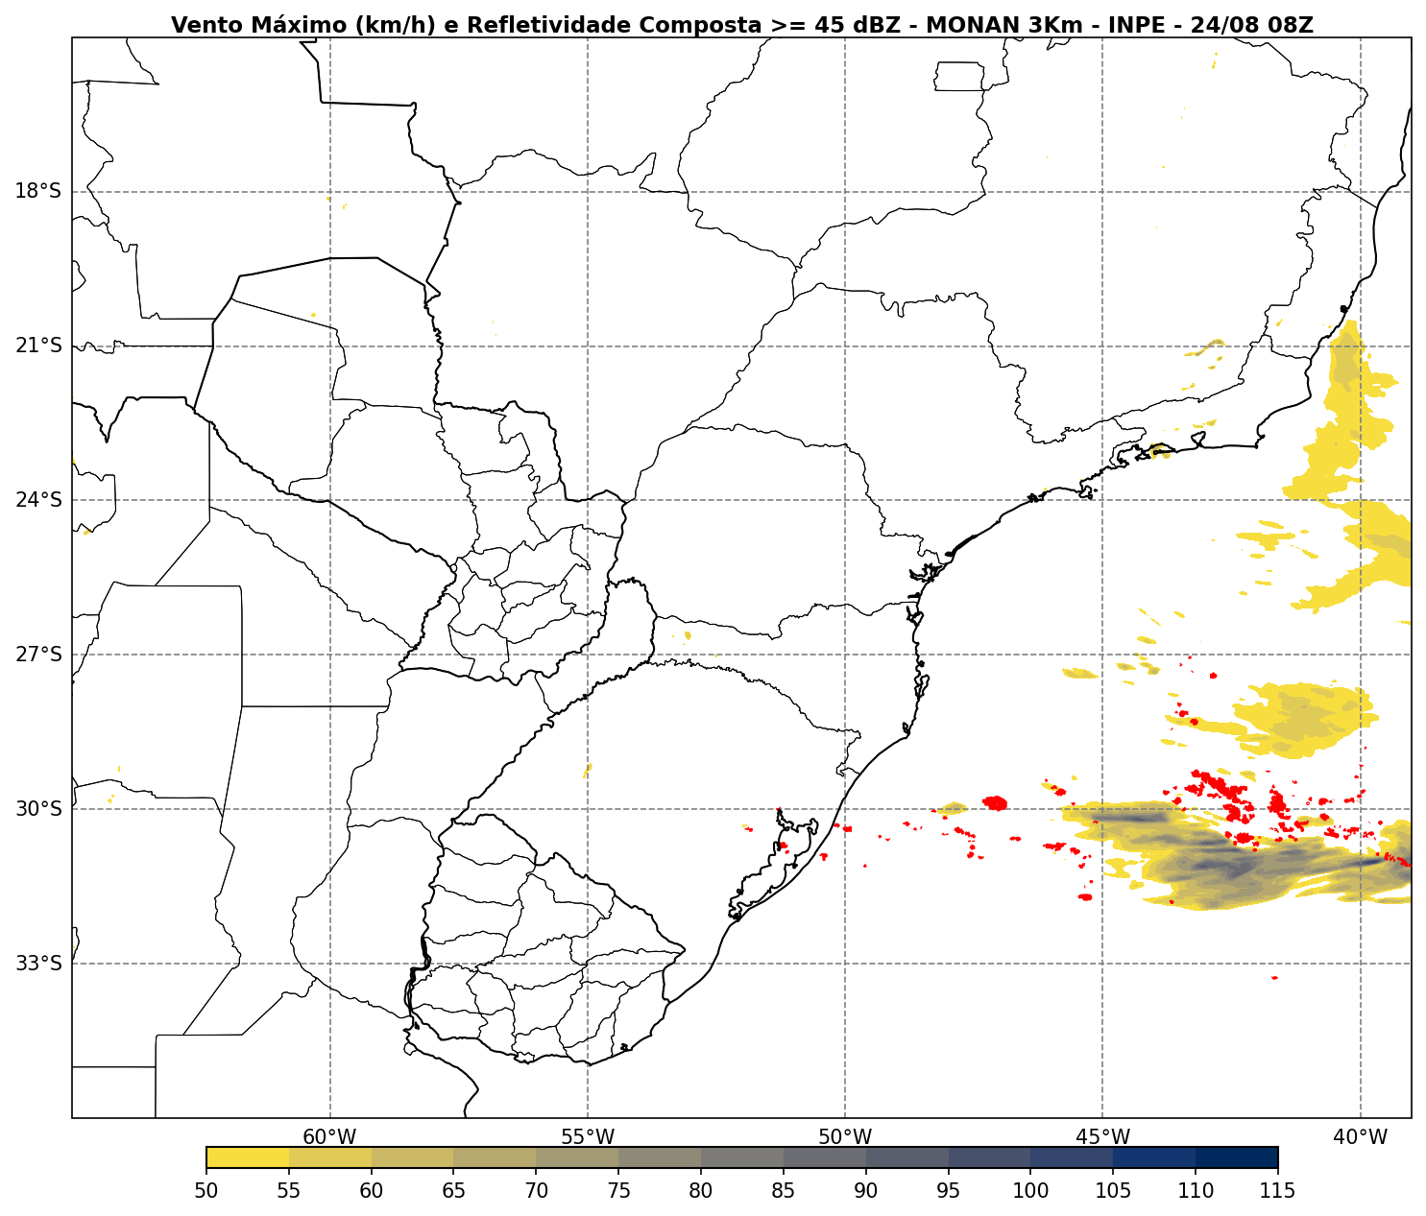Click the 100-105 blue colorbar segment
The height and width of the screenshot is (1216, 1426).
(x=1072, y=1157)
